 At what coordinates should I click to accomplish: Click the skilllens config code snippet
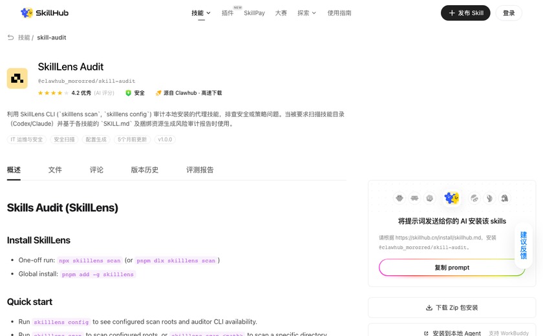tap(61, 322)
